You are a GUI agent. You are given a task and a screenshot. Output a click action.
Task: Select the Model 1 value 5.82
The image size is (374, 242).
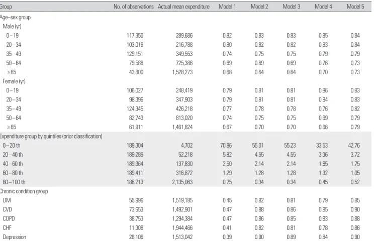[x=227, y=155]
